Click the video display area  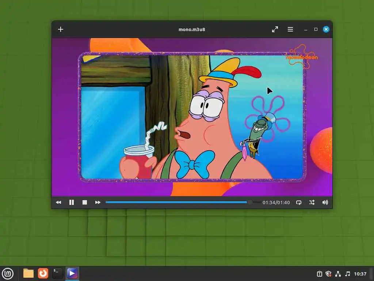(192, 117)
